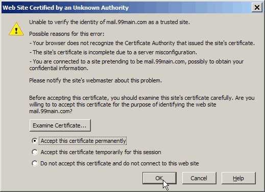
Task: Click the 'Accept this certificate permanently' label text
Action: tap(83, 141)
